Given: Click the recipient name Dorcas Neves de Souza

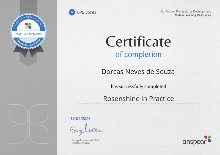Looking at the screenshot, I should point(138,71).
